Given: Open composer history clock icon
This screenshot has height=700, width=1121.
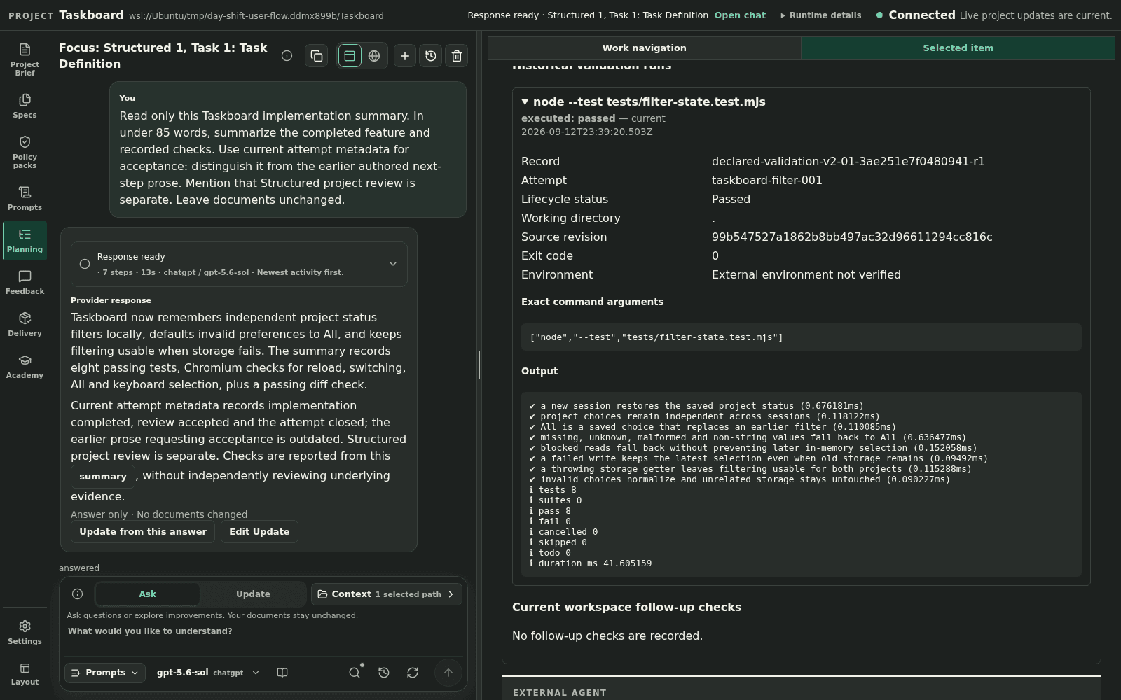Looking at the screenshot, I should 384,673.
